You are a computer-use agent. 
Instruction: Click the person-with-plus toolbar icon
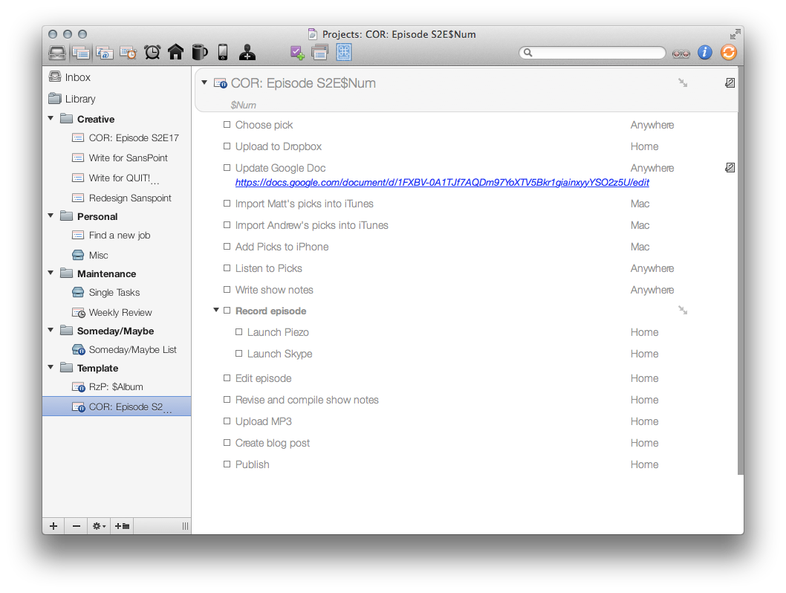coord(247,52)
